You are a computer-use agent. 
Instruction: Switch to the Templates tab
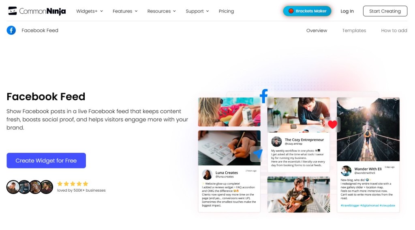[354, 30]
